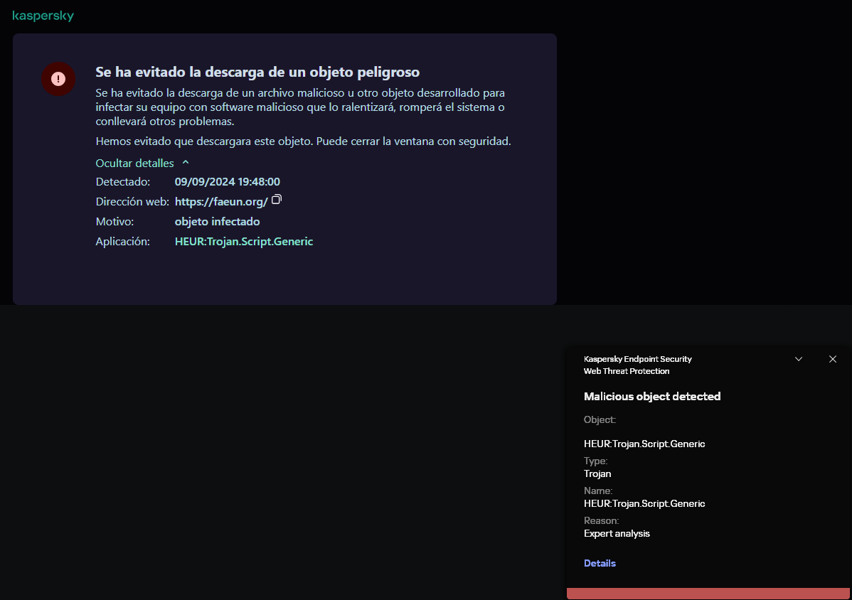Click the 'Detectado:' label
Image resolution: width=852 pixels, height=600 pixels.
point(123,181)
